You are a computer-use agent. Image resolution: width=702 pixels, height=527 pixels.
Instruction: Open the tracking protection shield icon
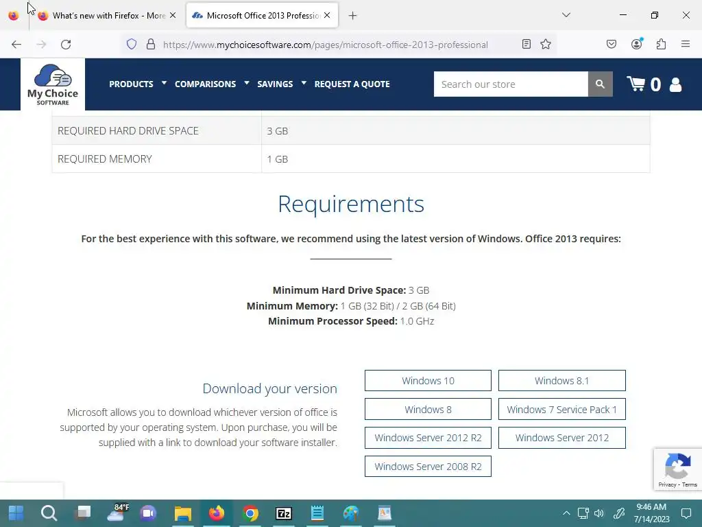point(131,45)
